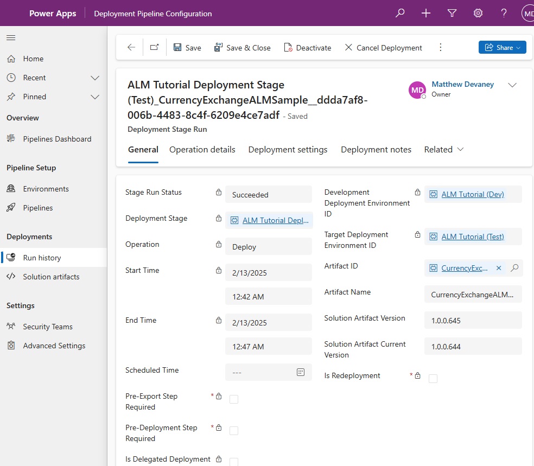Toggle the hamburger navigation menu
Image resolution: width=534 pixels, height=466 pixels.
[11, 37]
